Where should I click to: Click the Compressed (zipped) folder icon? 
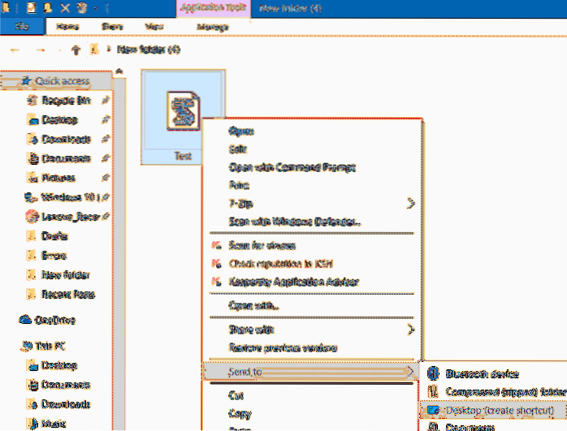[x=433, y=392]
